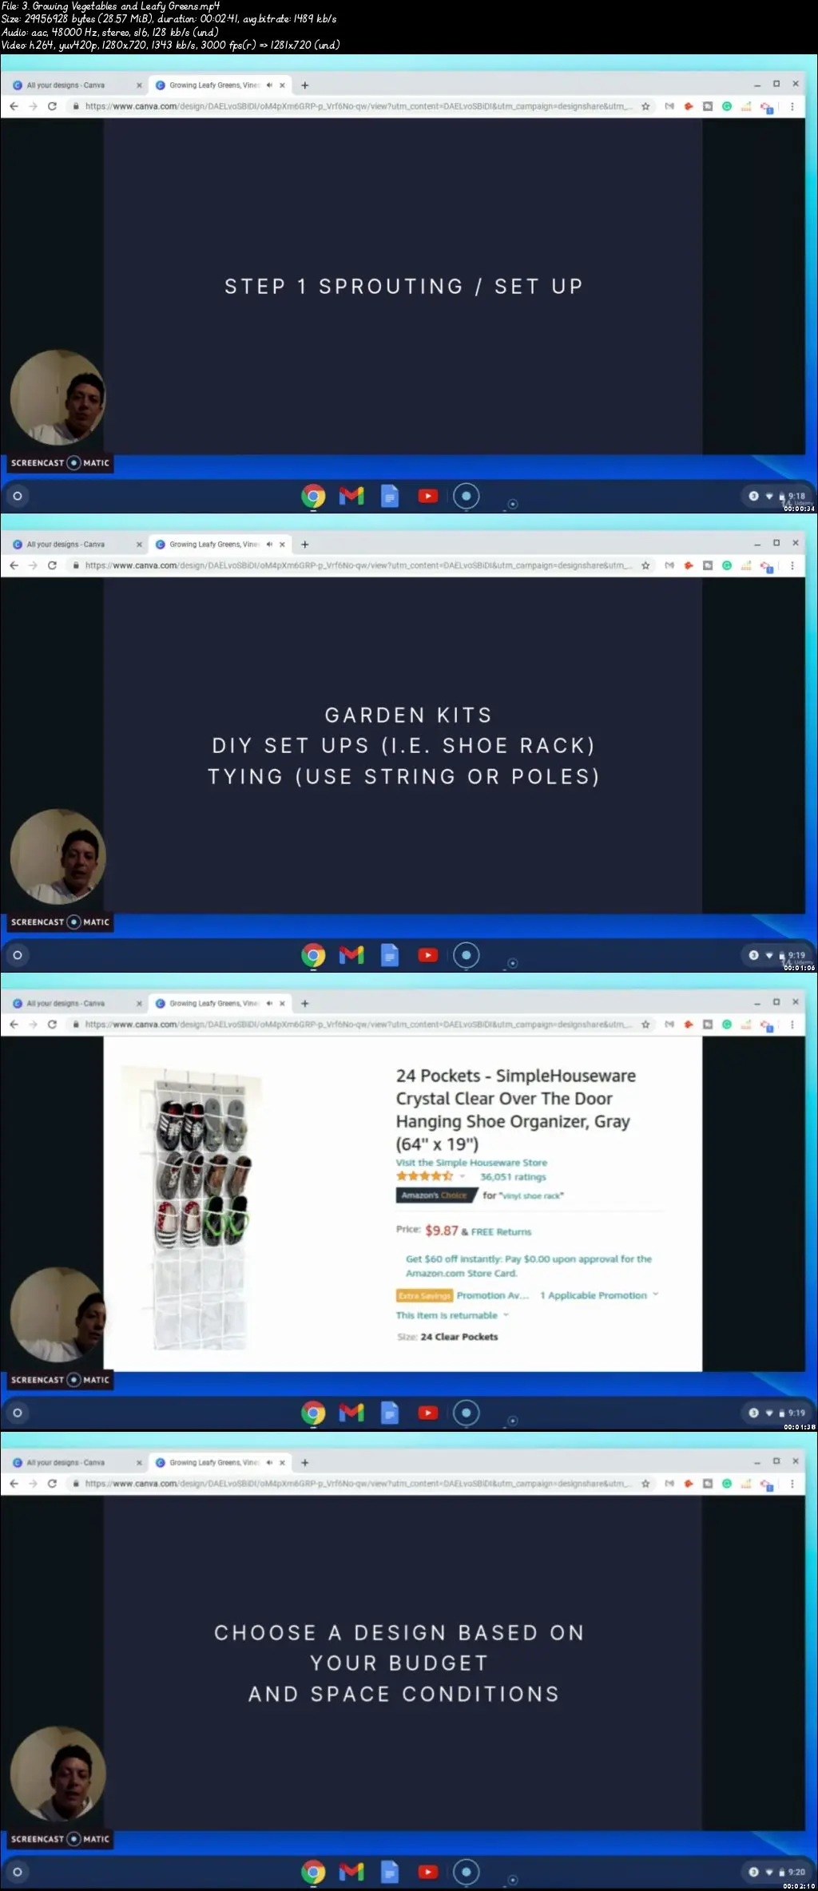Close the 'All your designs' tab in Choose a Design frame
Image resolution: width=818 pixels, height=1891 pixels.
[x=139, y=1463]
